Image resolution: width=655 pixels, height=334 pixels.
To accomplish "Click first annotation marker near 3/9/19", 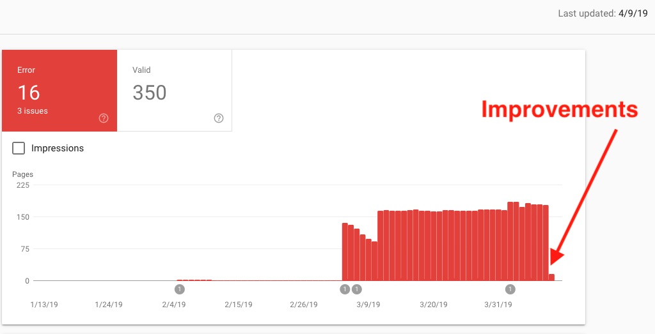I will [345, 289].
